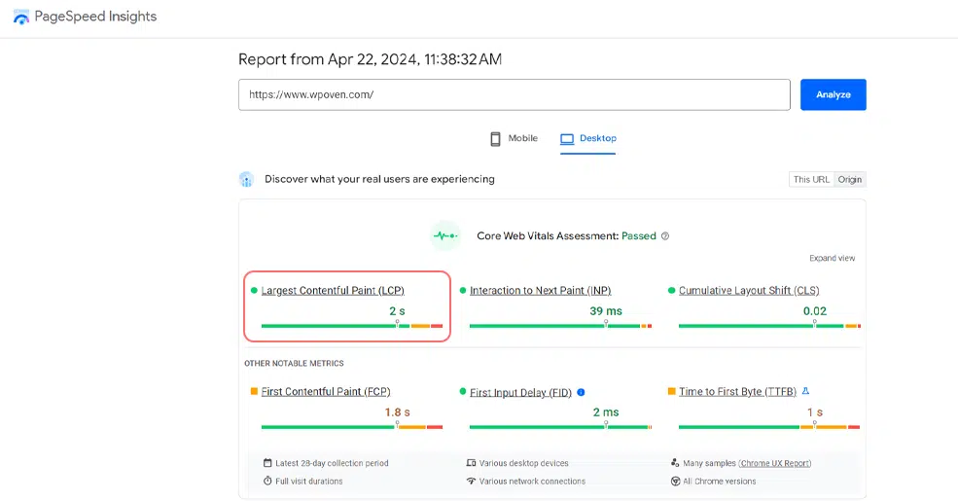Image resolution: width=958 pixels, height=501 pixels.
Task: Open Largest Contentful Paint (LCP) link
Action: 333,291
